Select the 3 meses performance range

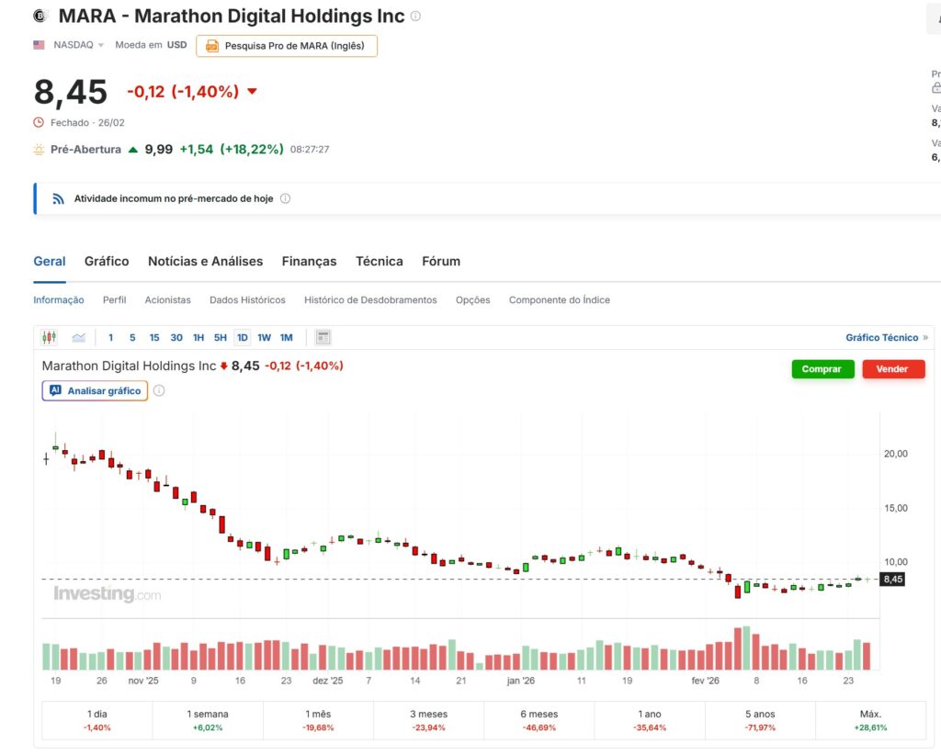pos(428,720)
